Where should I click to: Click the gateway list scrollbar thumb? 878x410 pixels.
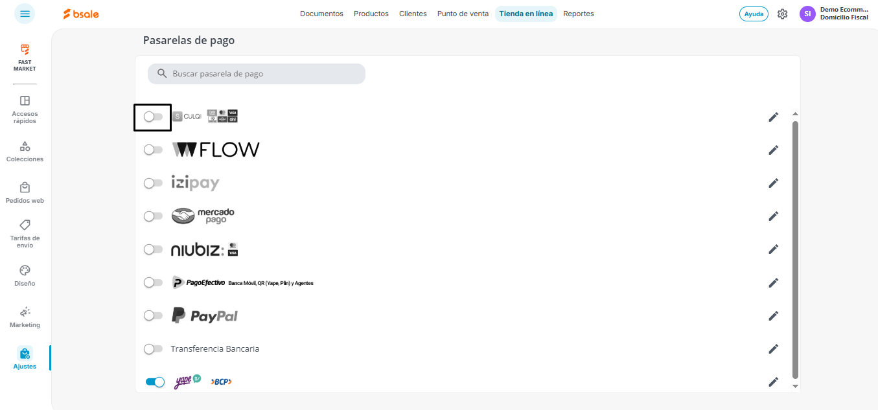[795, 249]
